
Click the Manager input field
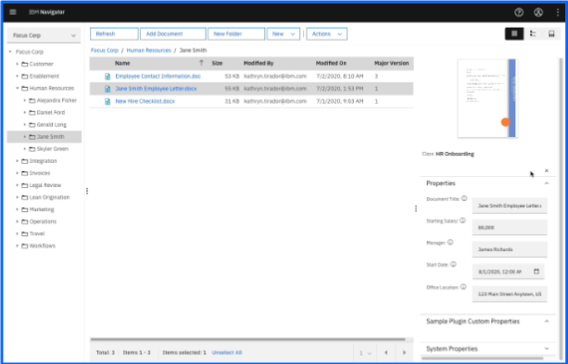point(510,249)
